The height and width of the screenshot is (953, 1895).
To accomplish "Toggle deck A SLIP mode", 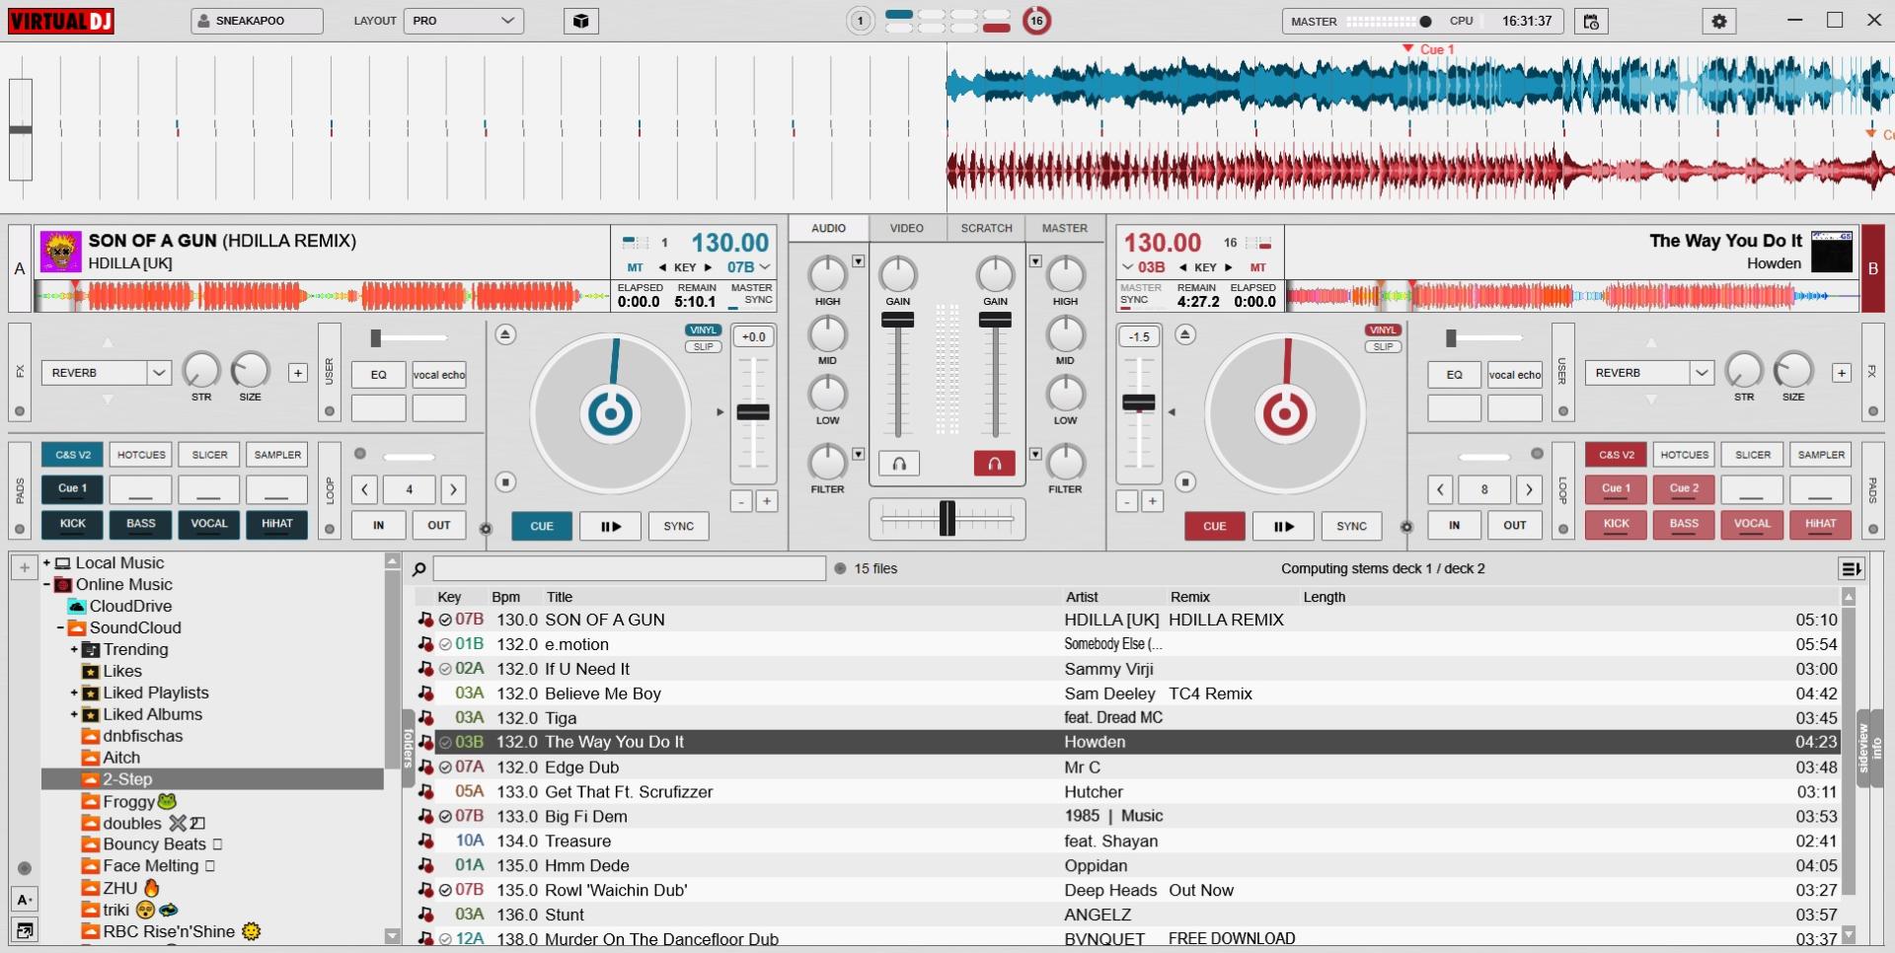I will [x=704, y=346].
